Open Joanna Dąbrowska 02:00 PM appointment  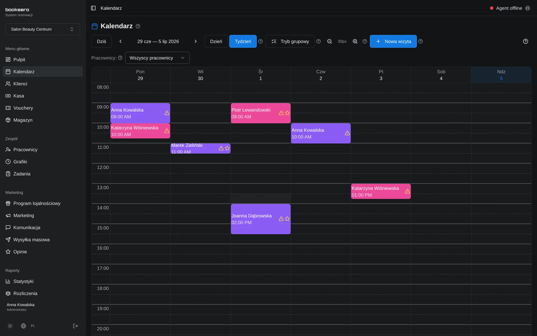[260, 219]
